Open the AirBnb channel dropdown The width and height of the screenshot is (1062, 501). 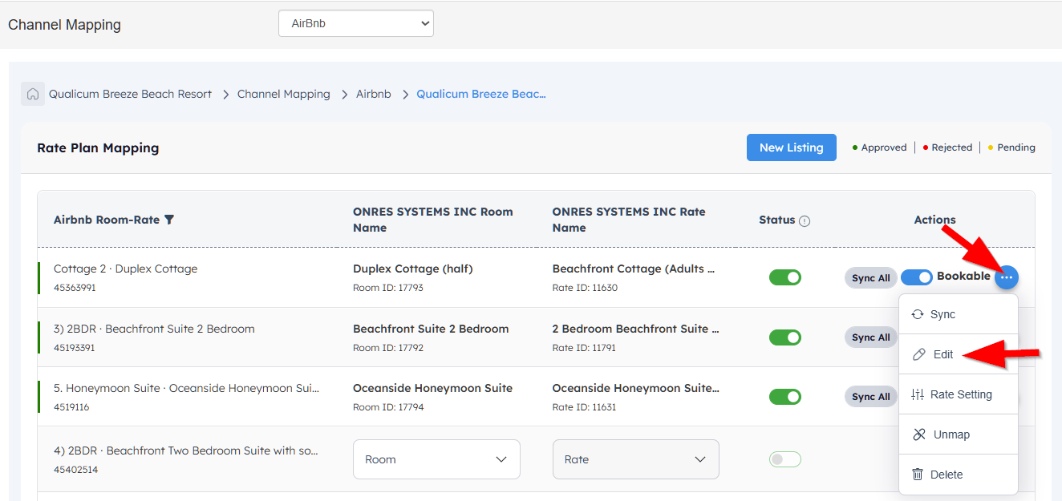coord(356,23)
